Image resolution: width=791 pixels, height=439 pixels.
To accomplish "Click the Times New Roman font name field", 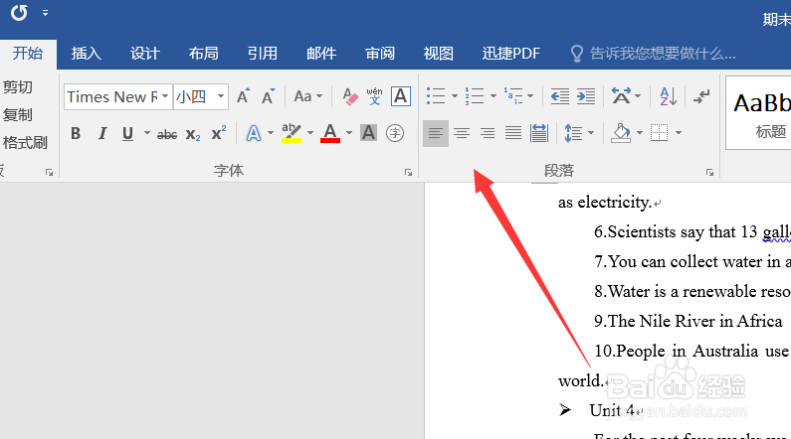I will pos(112,96).
